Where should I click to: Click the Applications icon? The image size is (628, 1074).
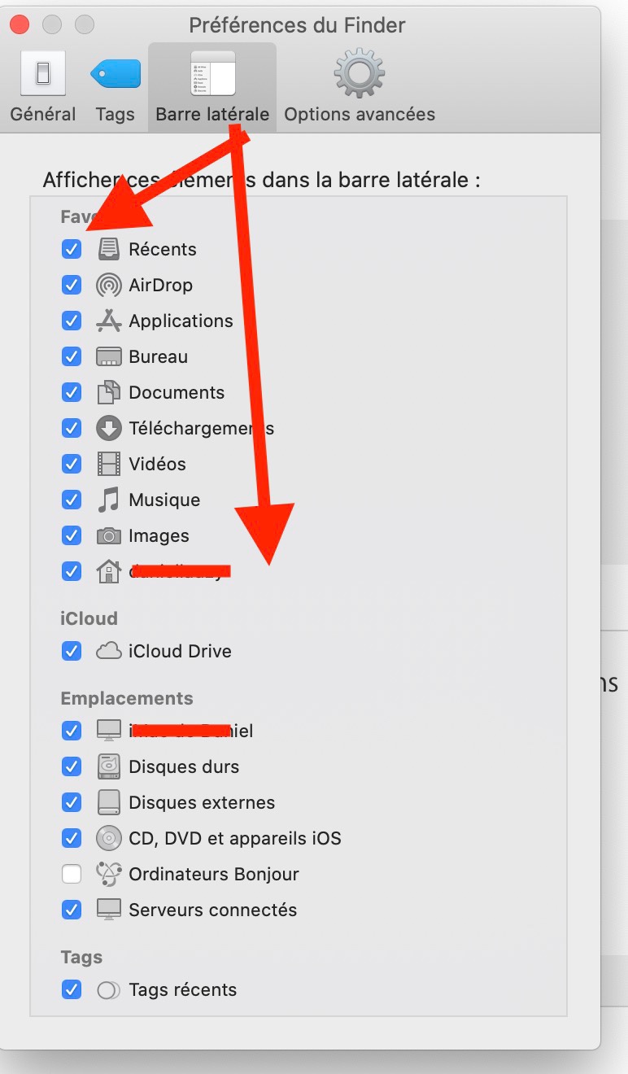pyautogui.click(x=108, y=321)
